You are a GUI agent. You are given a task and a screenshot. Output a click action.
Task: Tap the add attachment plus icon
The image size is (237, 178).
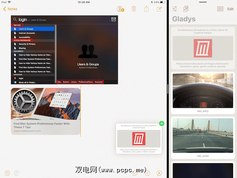pos(147,173)
